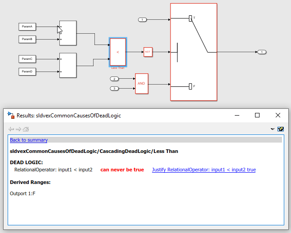Select inport 3 feeding the AND block
The width and height of the screenshot is (291, 233).
click(114, 88)
